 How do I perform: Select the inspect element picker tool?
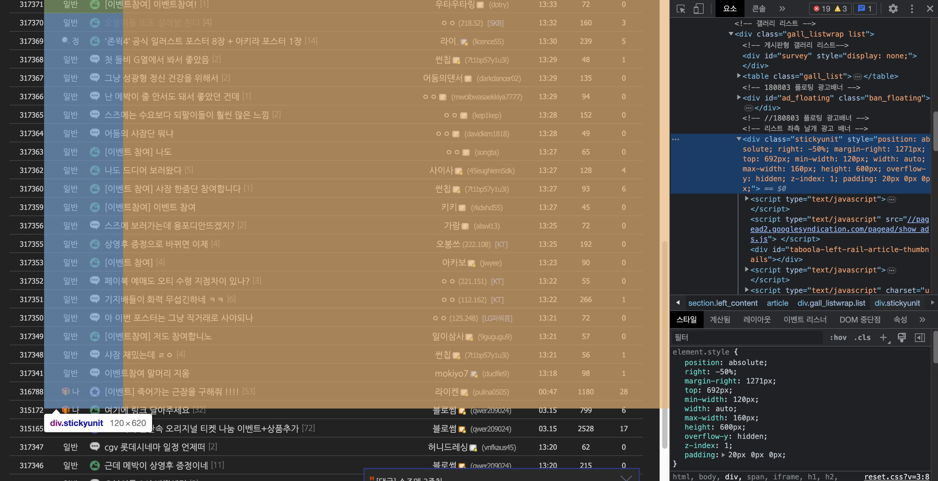(681, 8)
